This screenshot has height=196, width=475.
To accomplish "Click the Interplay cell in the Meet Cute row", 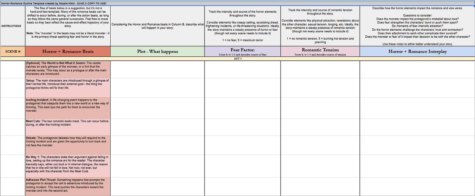I will (417, 127).
